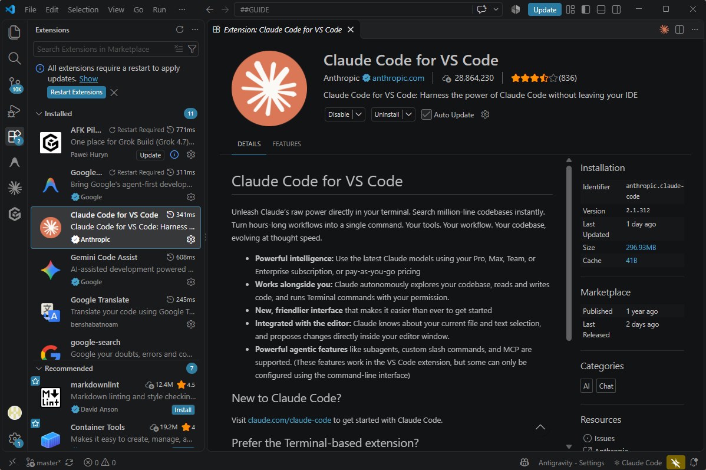This screenshot has height=470, width=706.
Task: Close the Claude Code extension tab
Action: [x=351, y=29]
